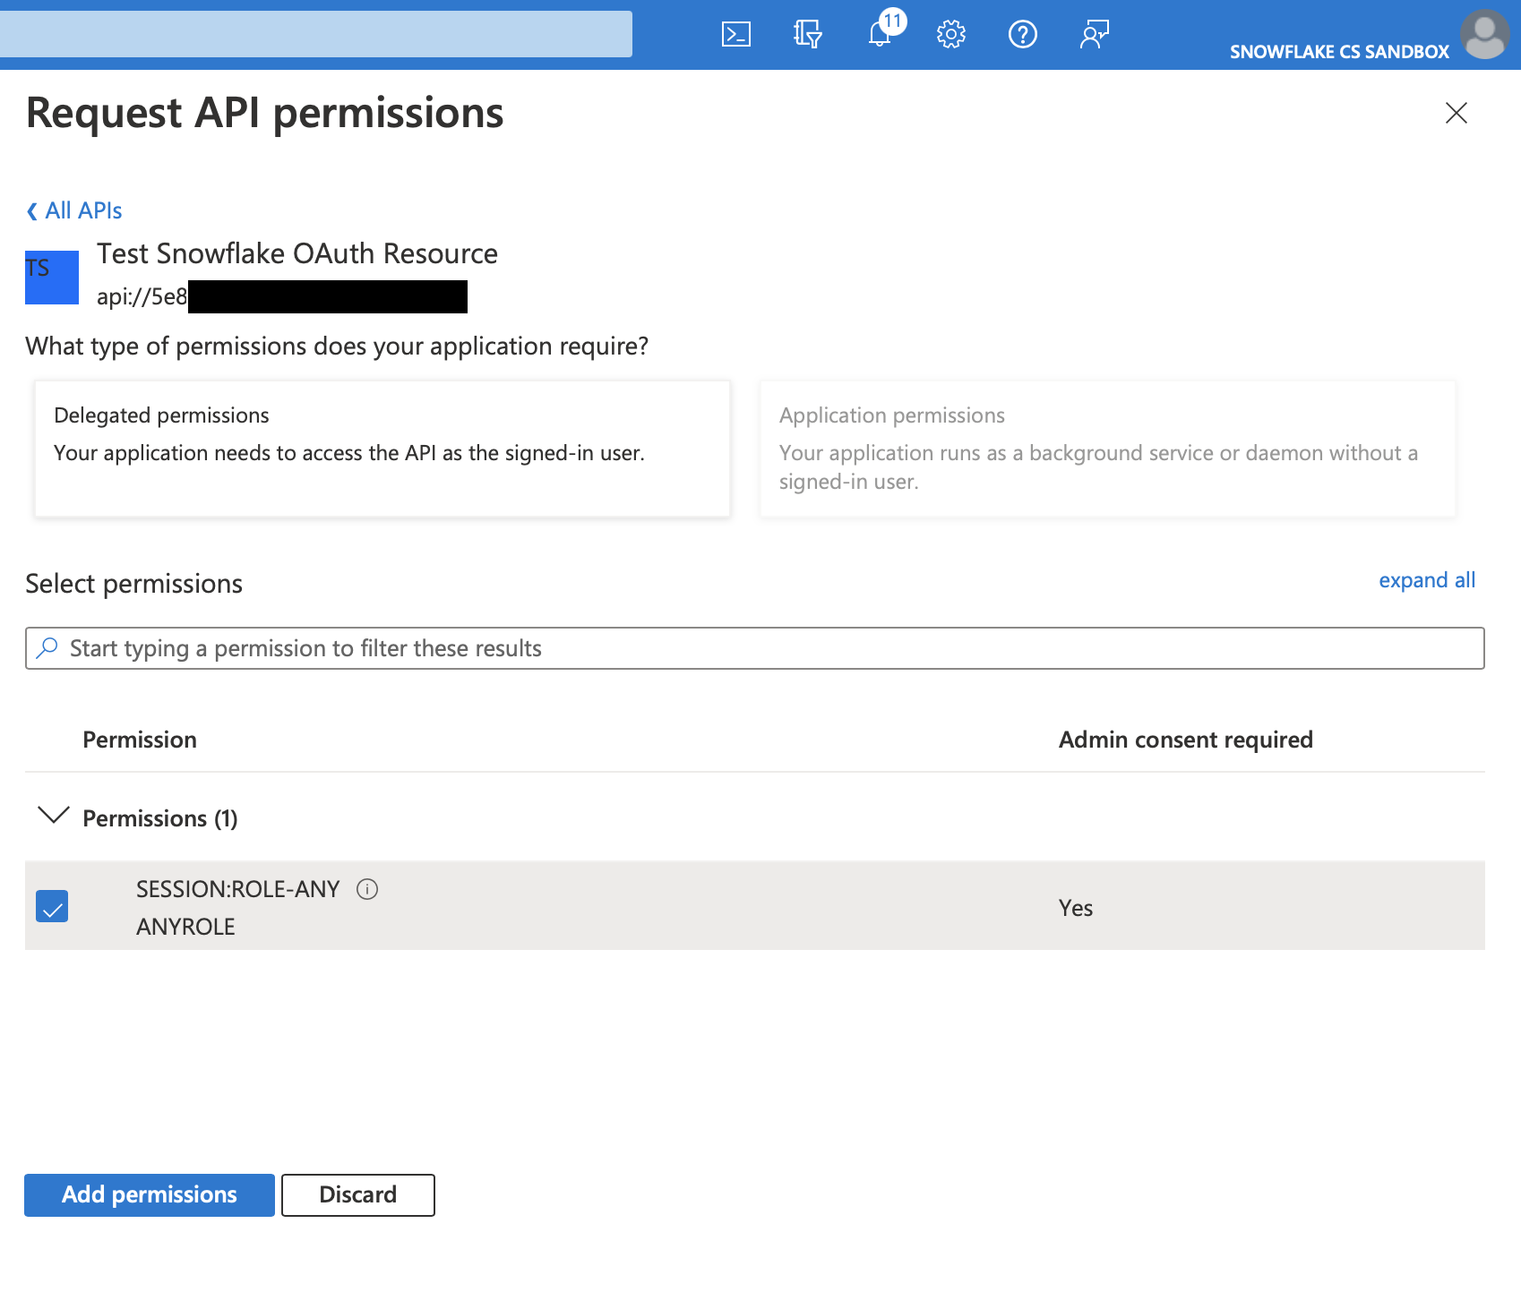
Task: Send feedback via the feedback icon
Action: pyautogui.click(x=1094, y=35)
